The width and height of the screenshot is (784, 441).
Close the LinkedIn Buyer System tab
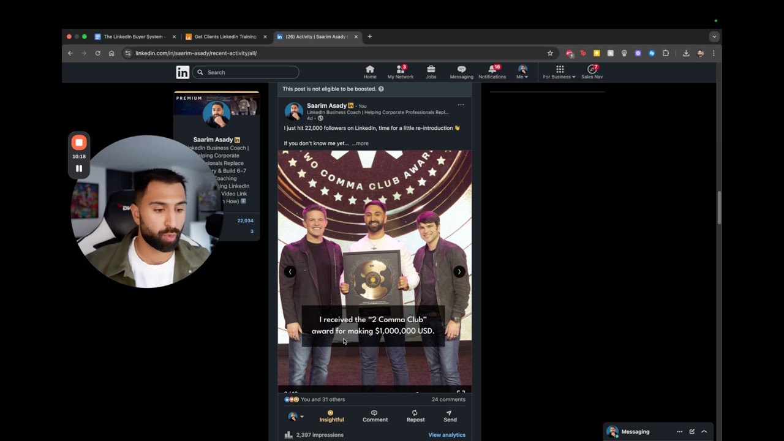[174, 37]
